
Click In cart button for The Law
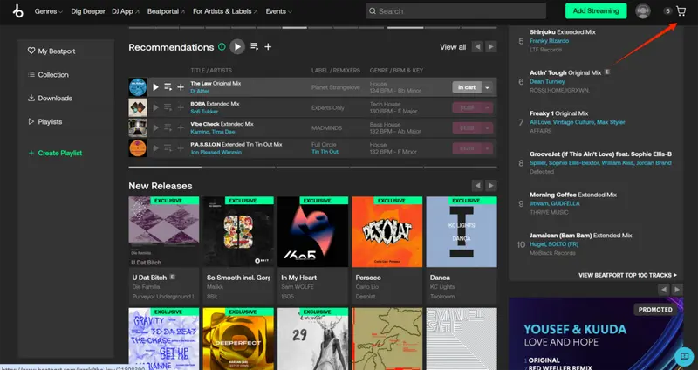click(x=467, y=87)
